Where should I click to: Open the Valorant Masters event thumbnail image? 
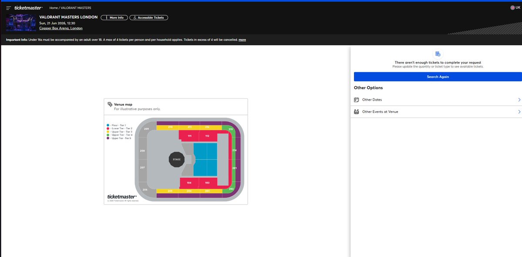pyautogui.click(x=21, y=22)
